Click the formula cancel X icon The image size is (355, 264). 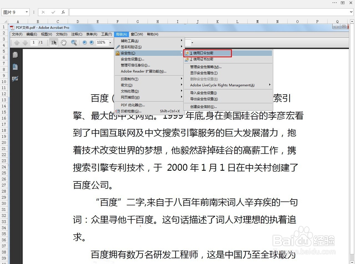tap(43, 12)
